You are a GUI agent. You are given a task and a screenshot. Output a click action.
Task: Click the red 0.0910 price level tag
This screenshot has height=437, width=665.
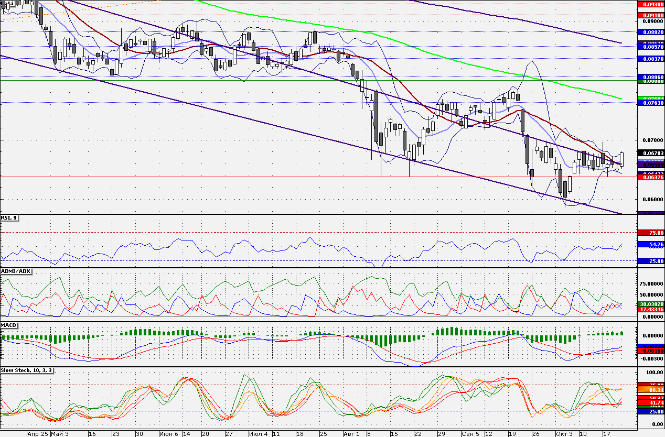651,15
